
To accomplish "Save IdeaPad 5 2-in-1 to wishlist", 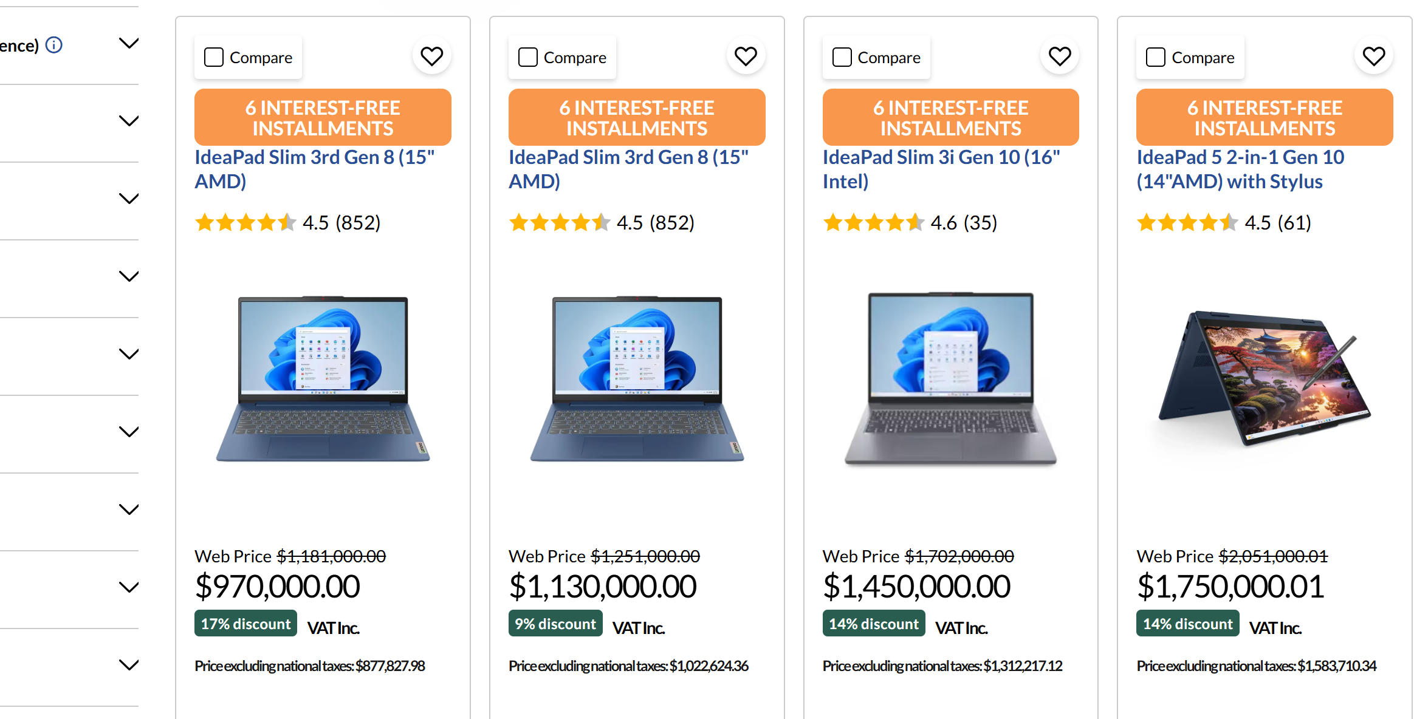I will pyautogui.click(x=1373, y=56).
